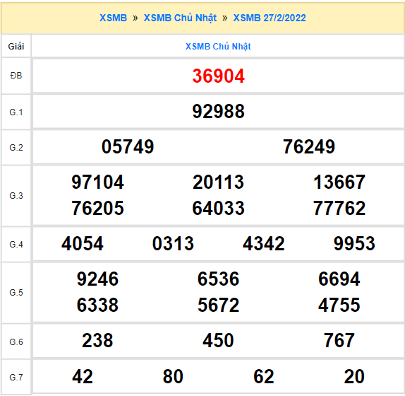This screenshot has width=405, height=396.
Task: Open the XSMB breadcrumb link
Action: coord(113,18)
